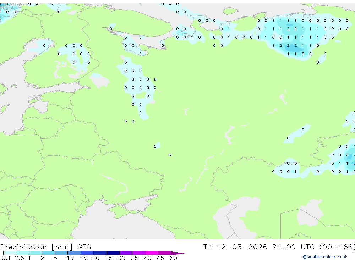Click the 2–5 mm legend color box
Screen dimensions: 355x260
coord(48,253)
